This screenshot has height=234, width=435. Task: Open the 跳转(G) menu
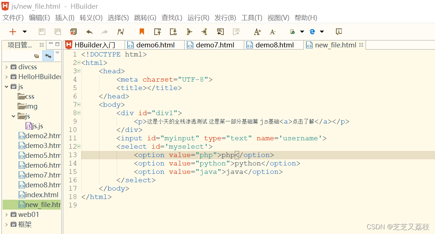click(x=145, y=18)
